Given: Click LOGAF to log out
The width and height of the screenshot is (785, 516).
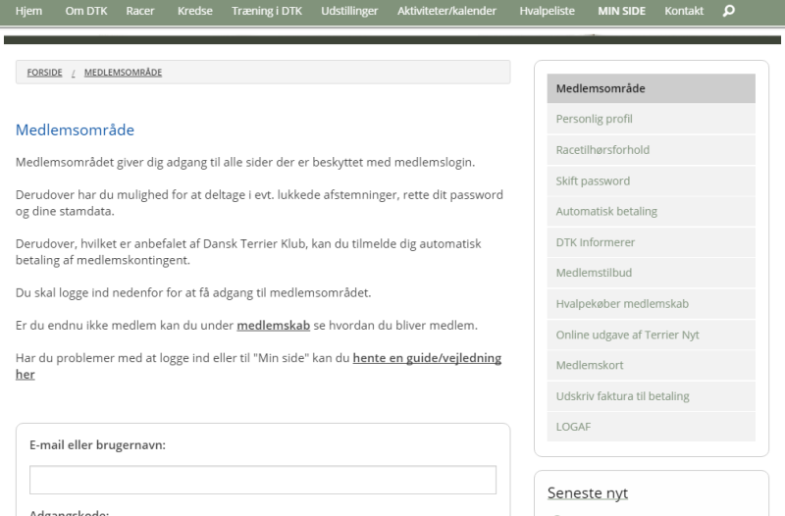Looking at the screenshot, I should (x=651, y=427).
